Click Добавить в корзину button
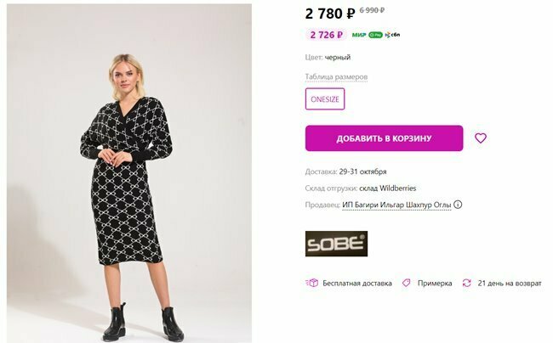Screen dimensions: 553x343 coord(384,138)
